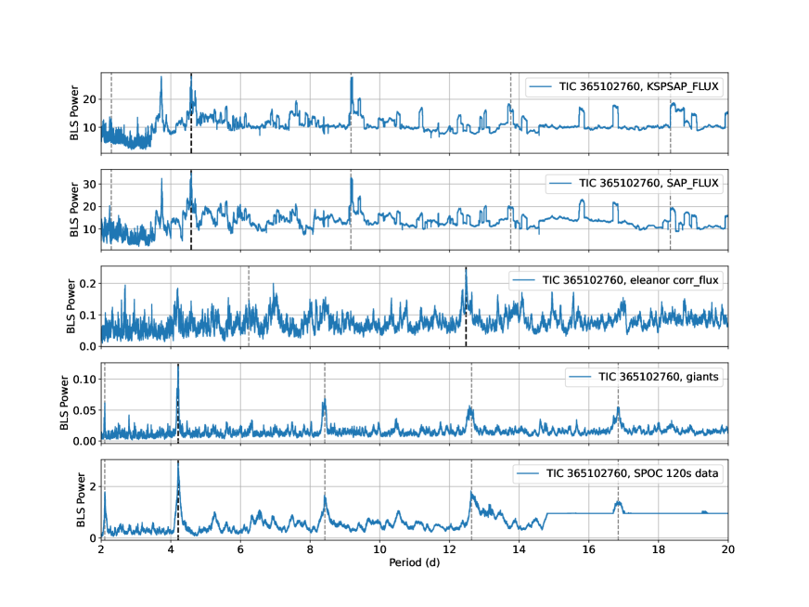Click the eleanor corr_flux legend label
Image resolution: width=809 pixels, height=607 pixels.
tap(631, 280)
